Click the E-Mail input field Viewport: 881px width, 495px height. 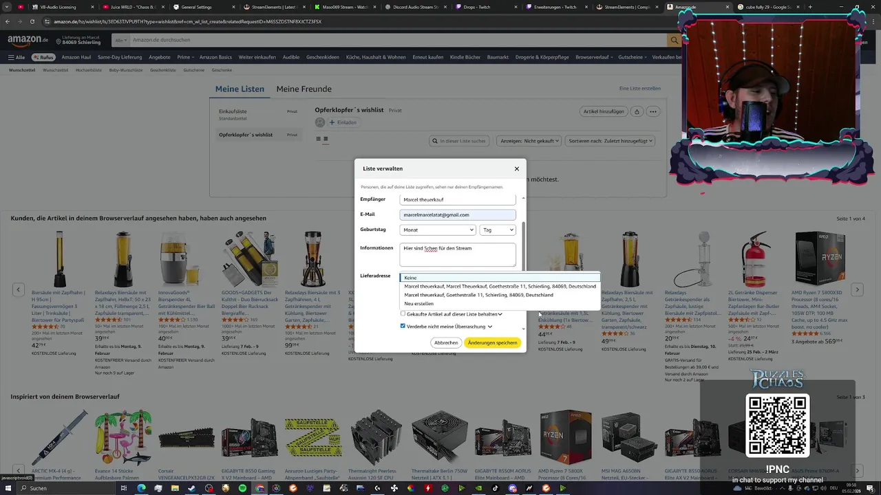(x=458, y=214)
